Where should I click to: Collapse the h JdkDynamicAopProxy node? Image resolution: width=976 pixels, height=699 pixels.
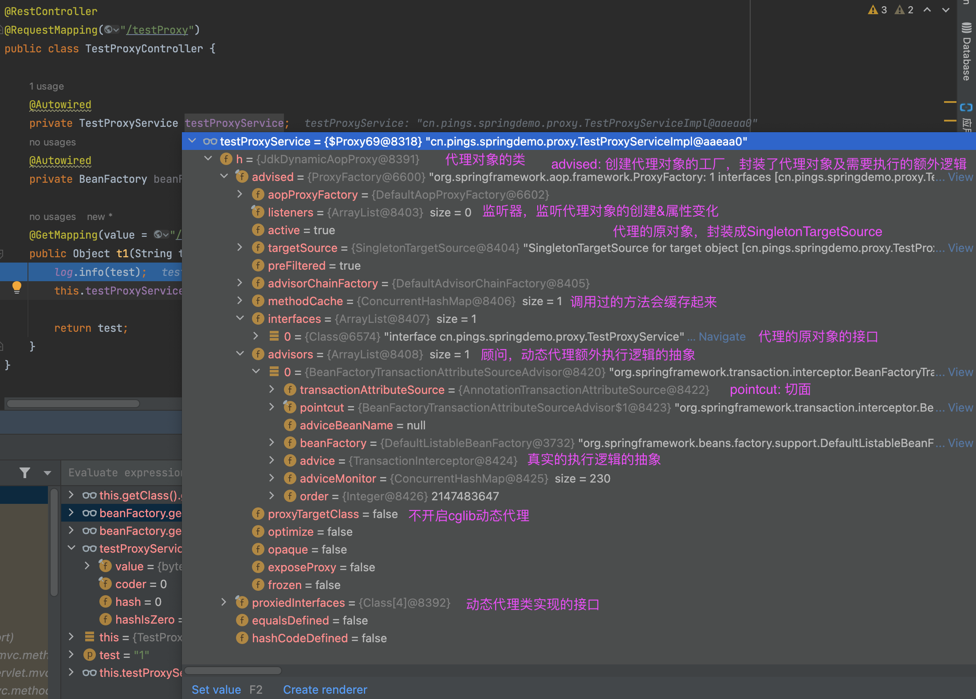tap(208, 159)
